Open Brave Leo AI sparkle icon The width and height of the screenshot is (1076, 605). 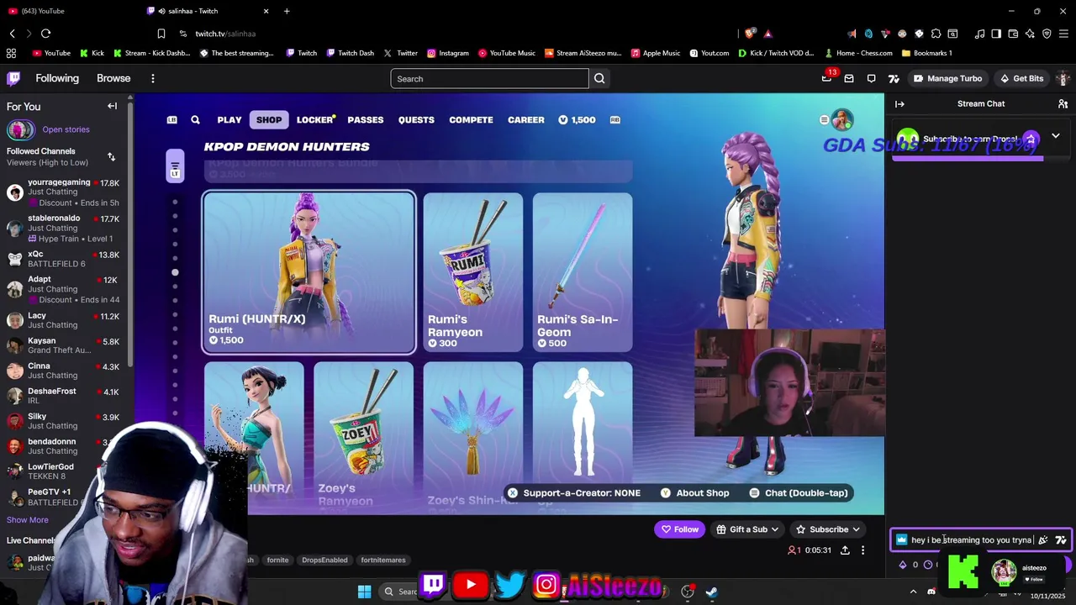coord(1030,34)
